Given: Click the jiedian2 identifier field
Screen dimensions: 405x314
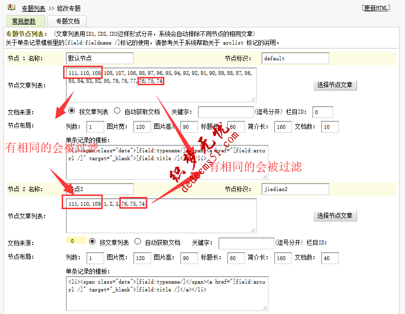Looking at the screenshot, I should tap(295, 189).
